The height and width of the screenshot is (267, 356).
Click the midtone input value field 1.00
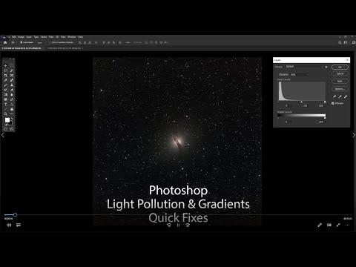tap(305, 105)
